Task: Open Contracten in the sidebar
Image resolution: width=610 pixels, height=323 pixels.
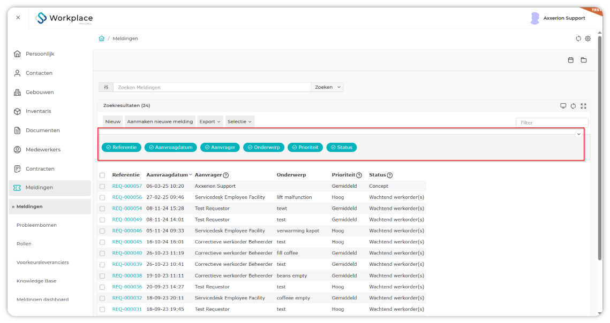Action: [40, 168]
